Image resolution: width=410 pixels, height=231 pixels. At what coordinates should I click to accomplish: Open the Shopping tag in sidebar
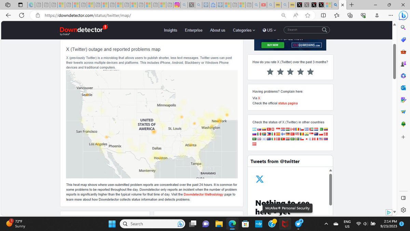pos(403,40)
